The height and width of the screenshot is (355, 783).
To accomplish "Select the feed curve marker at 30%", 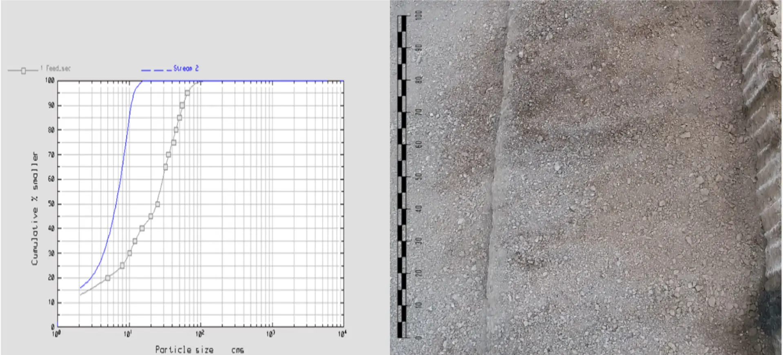I will point(130,253).
